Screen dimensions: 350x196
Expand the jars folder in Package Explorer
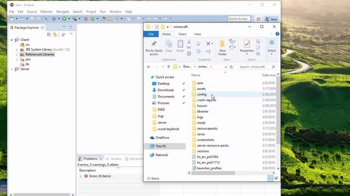[x=17, y=59]
